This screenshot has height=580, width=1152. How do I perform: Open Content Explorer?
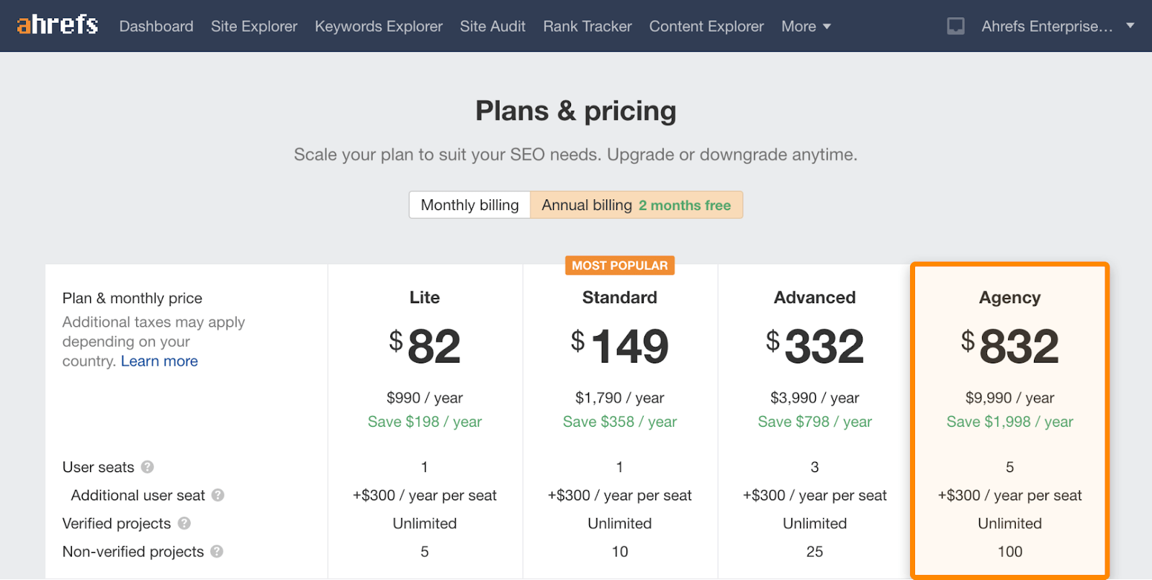[x=706, y=27]
